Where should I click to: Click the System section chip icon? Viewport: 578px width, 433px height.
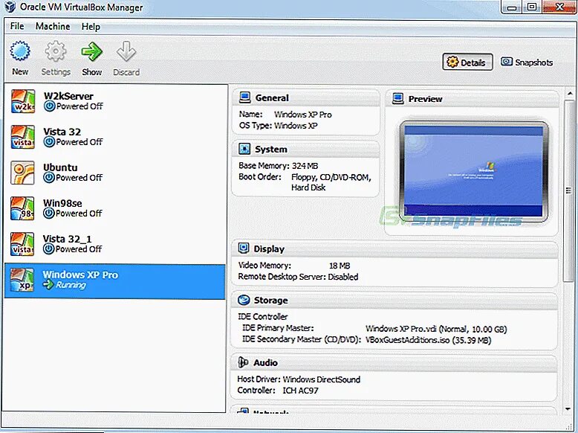pyautogui.click(x=244, y=149)
